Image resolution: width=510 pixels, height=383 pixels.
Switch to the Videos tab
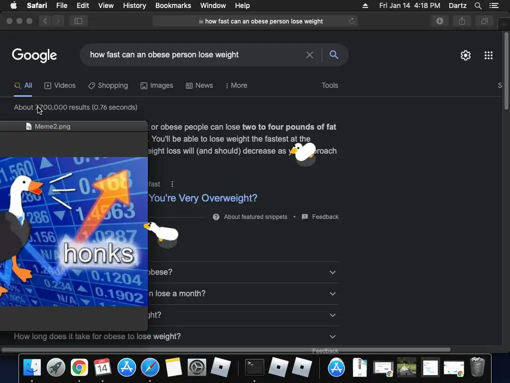tap(60, 85)
